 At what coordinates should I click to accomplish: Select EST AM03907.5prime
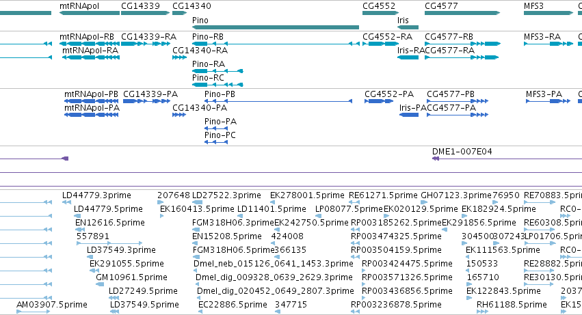coord(33,312)
